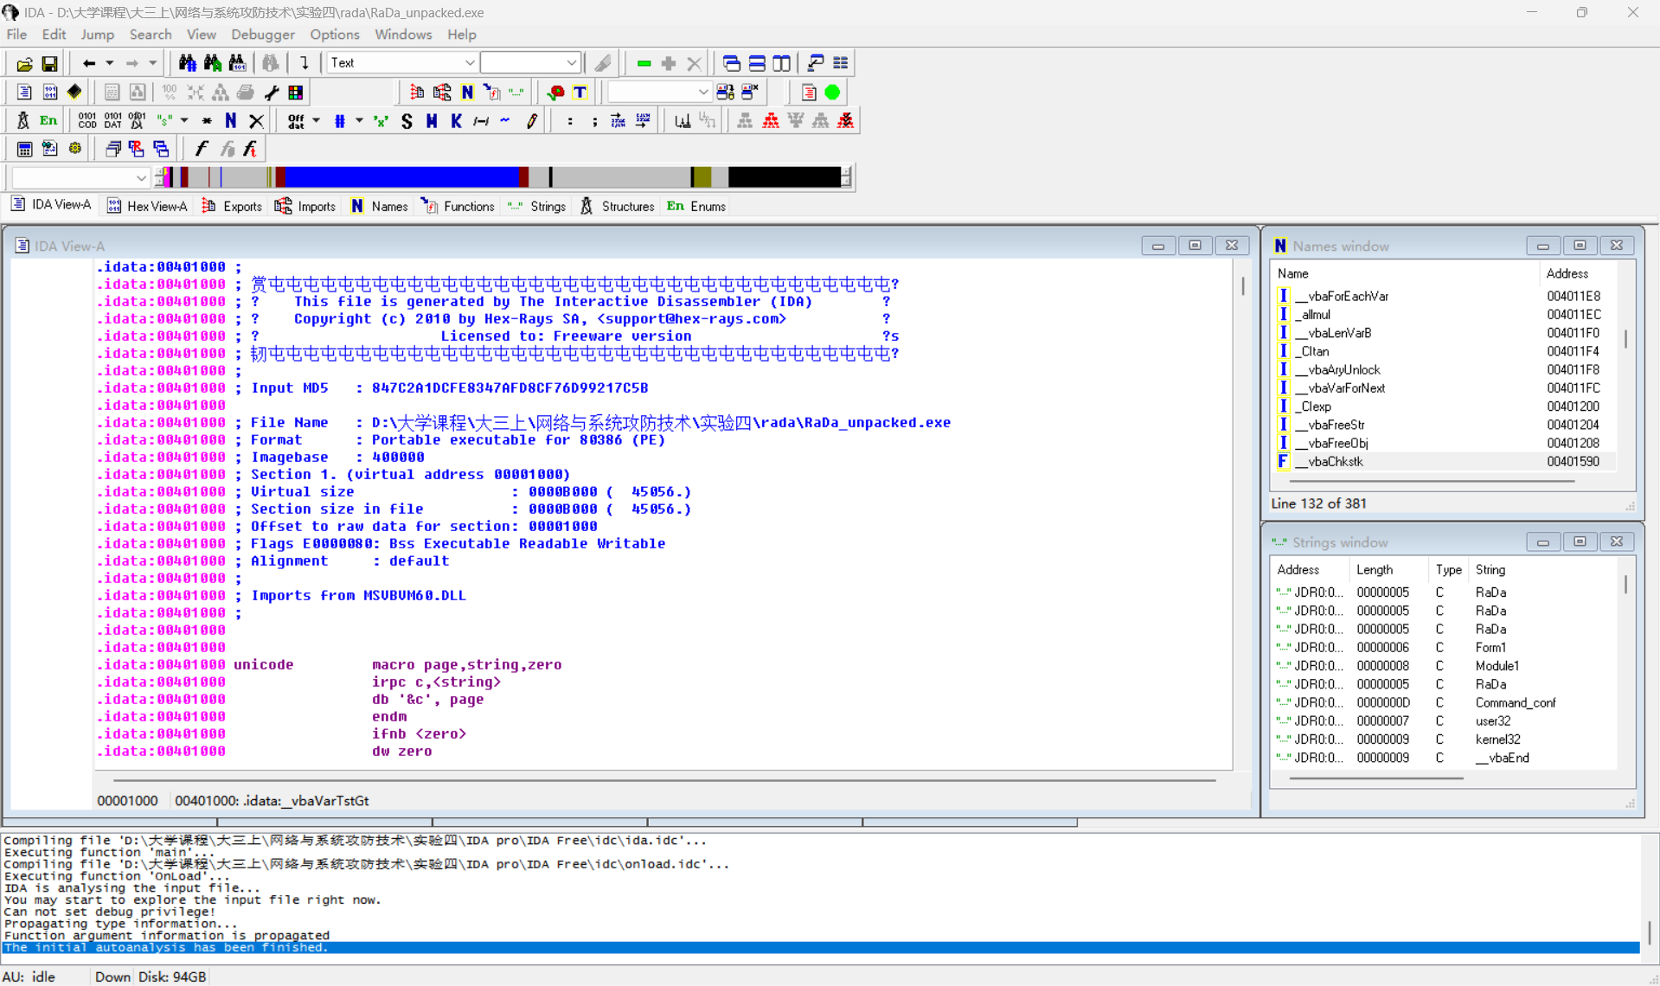Sort Names window by the Address column header
The image size is (1660, 986).
tap(1578, 273)
